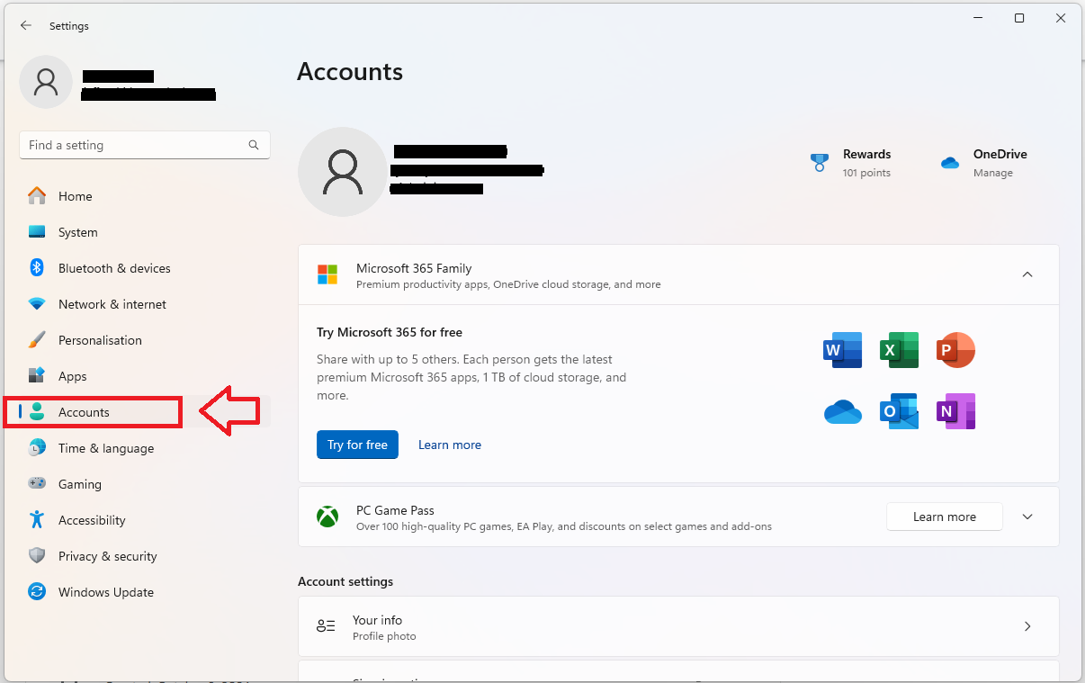Open Rewards points medal icon
This screenshot has height=683, width=1085.
pyautogui.click(x=819, y=163)
